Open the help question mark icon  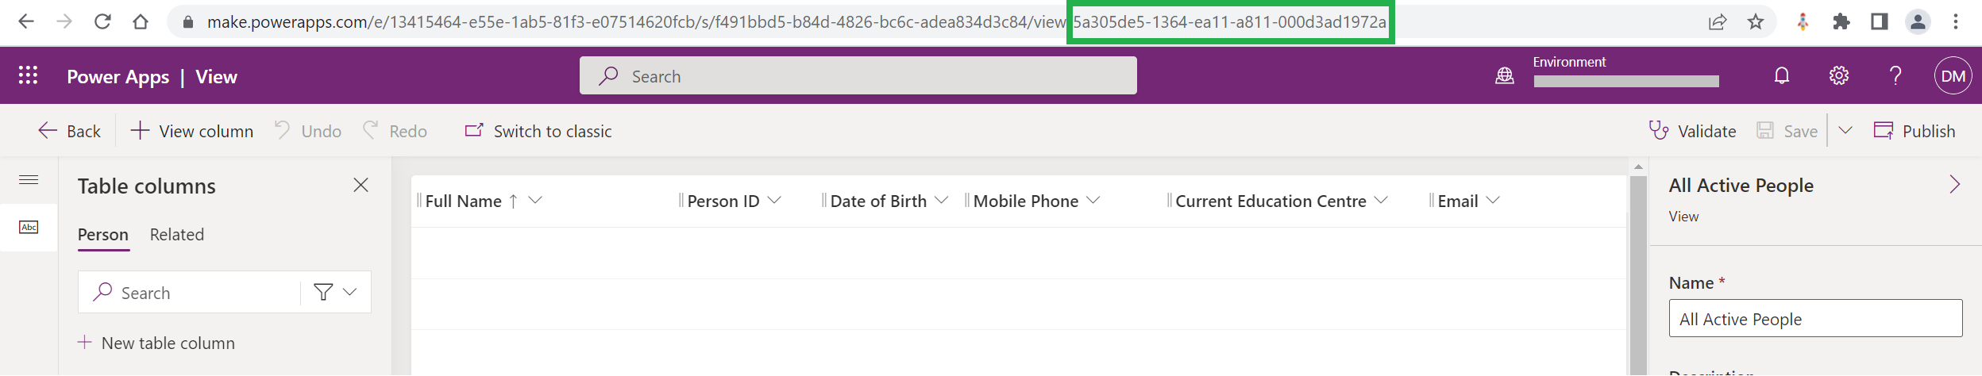(x=1895, y=75)
